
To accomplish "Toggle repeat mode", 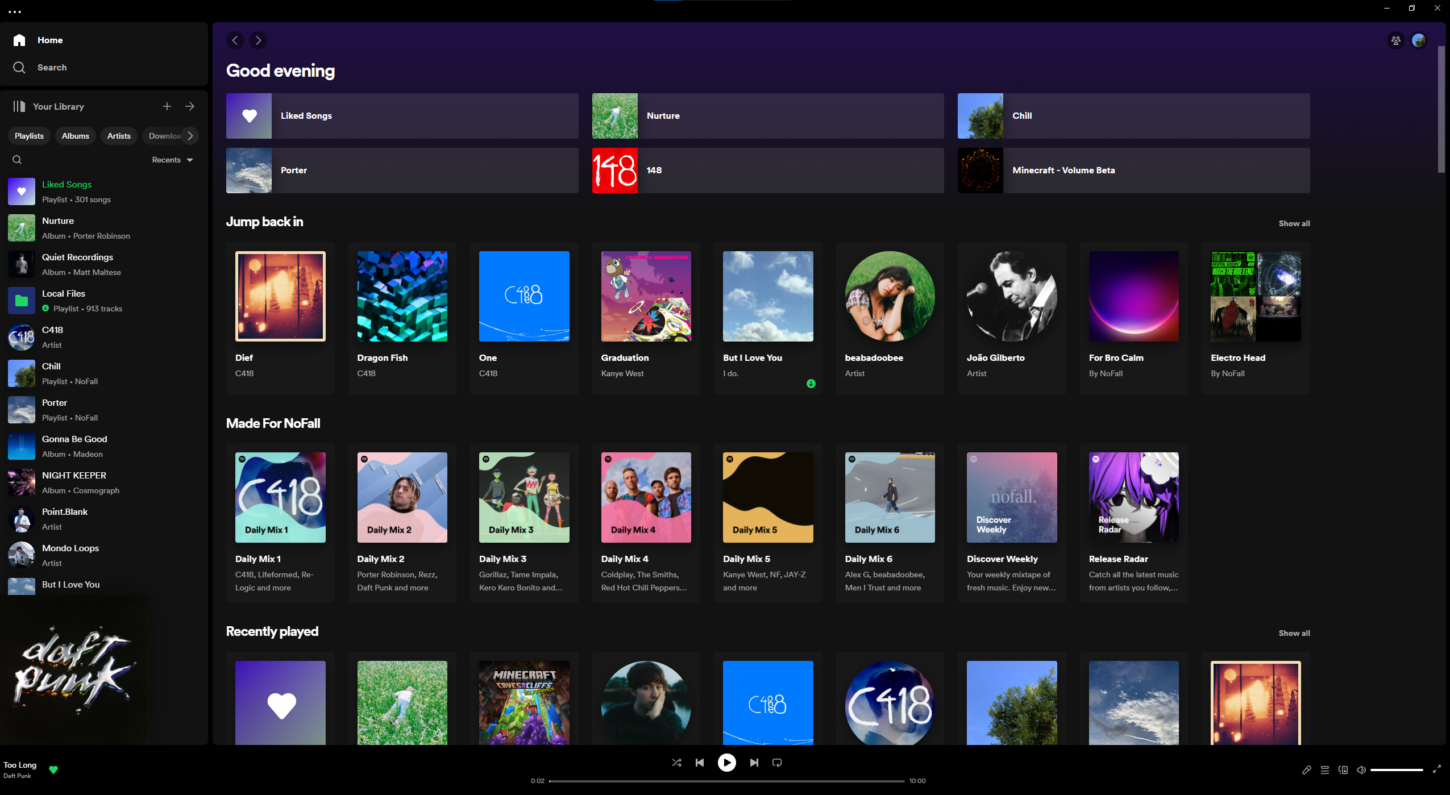I will coord(777,763).
